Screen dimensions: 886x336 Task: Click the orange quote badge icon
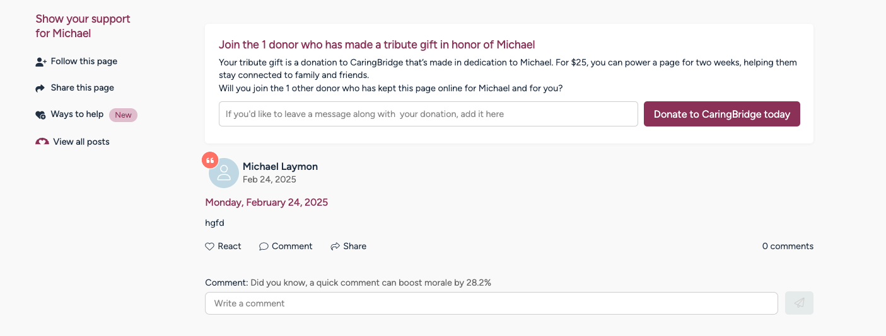coord(210,160)
